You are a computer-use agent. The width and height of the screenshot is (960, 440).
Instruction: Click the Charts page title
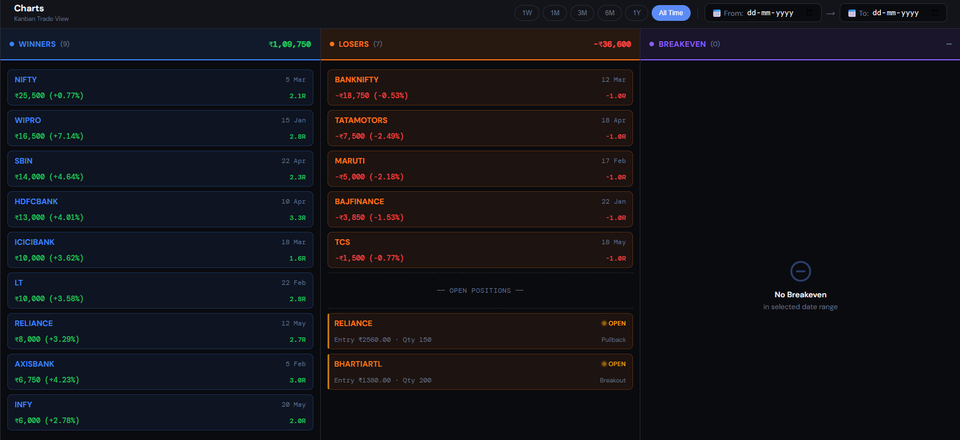[x=29, y=8]
